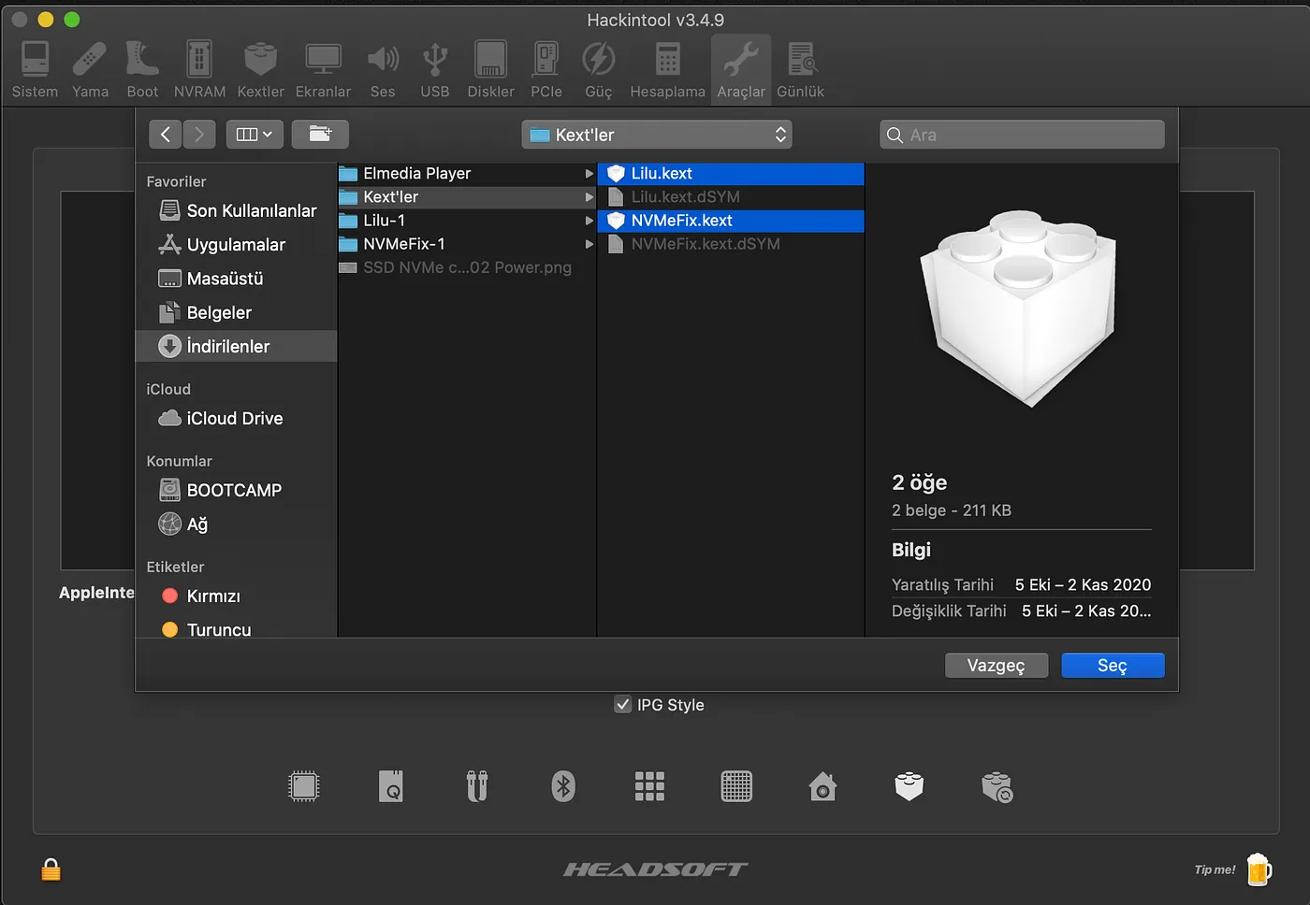Click the Araçlar wrench icon

[741, 60]
